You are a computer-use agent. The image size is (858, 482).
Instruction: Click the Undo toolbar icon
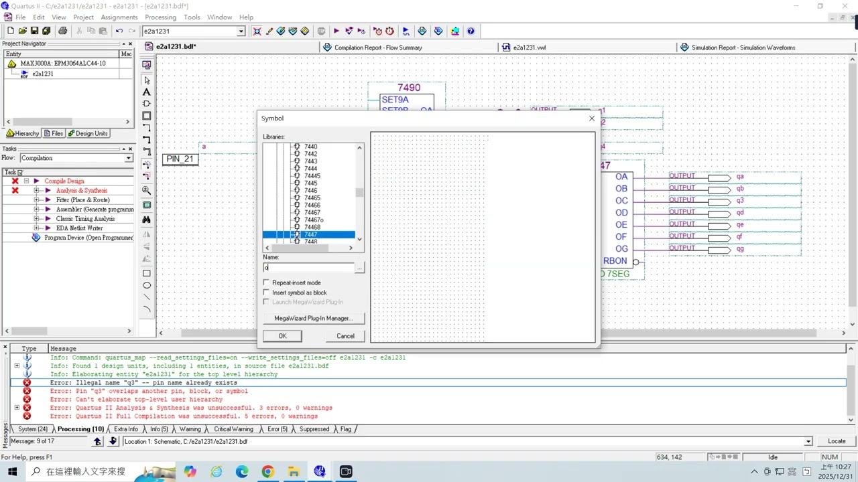point(119,31)
